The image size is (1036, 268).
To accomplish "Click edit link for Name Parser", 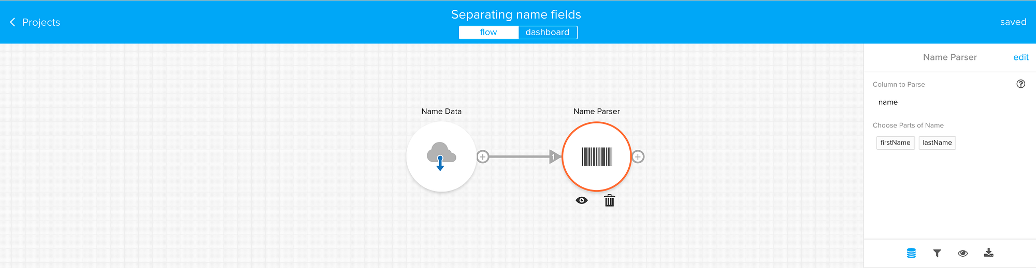I will click(x=1020, y=57).
